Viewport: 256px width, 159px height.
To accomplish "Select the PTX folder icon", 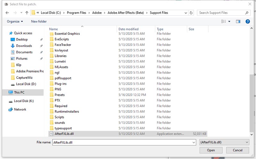I will 52,100.
